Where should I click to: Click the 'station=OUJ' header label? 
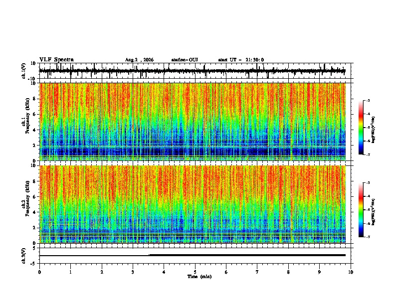click(185, 60)
